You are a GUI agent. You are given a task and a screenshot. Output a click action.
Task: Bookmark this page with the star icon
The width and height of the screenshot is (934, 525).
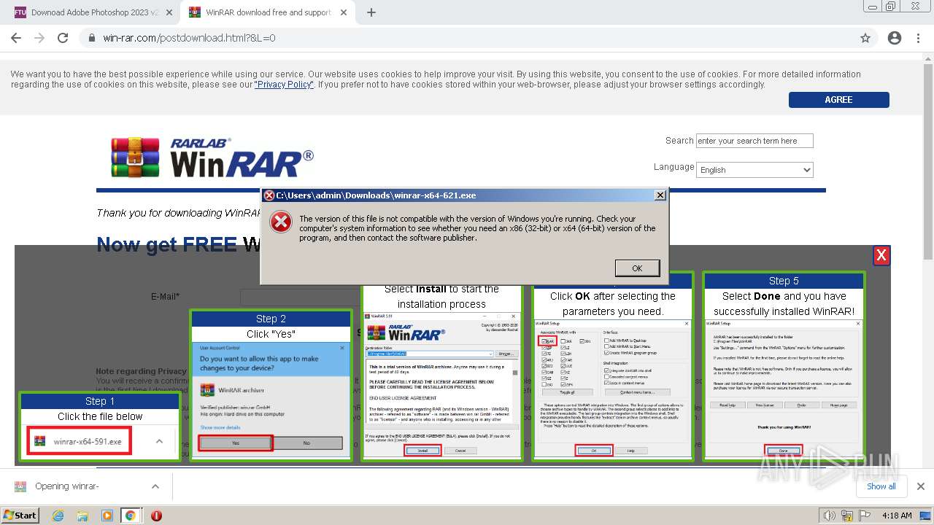pos(865,38)
